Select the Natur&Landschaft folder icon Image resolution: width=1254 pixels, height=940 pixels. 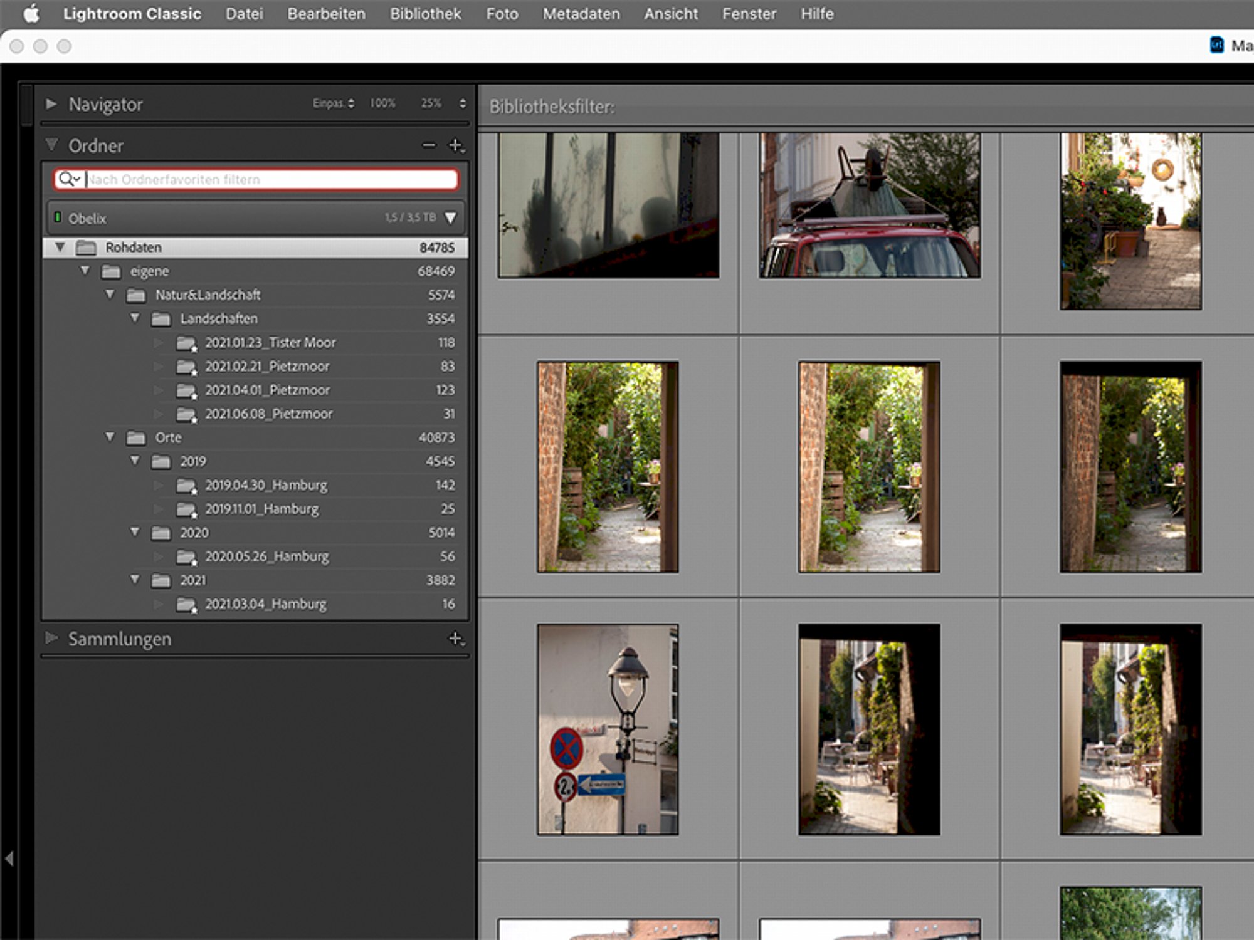click(136, 295)
